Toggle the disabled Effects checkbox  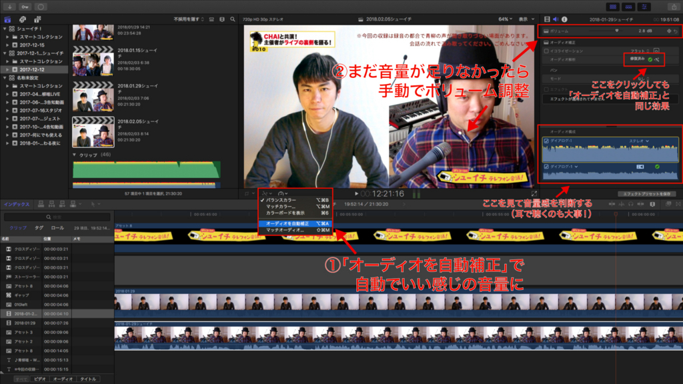[546, 89]
